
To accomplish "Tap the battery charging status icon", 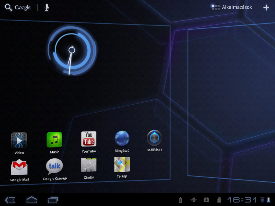I will pos(269,200).
